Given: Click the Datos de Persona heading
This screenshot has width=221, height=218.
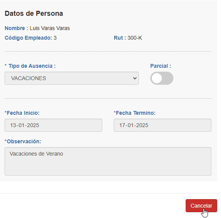Looking at the screenshot, I should coord(34,13).
